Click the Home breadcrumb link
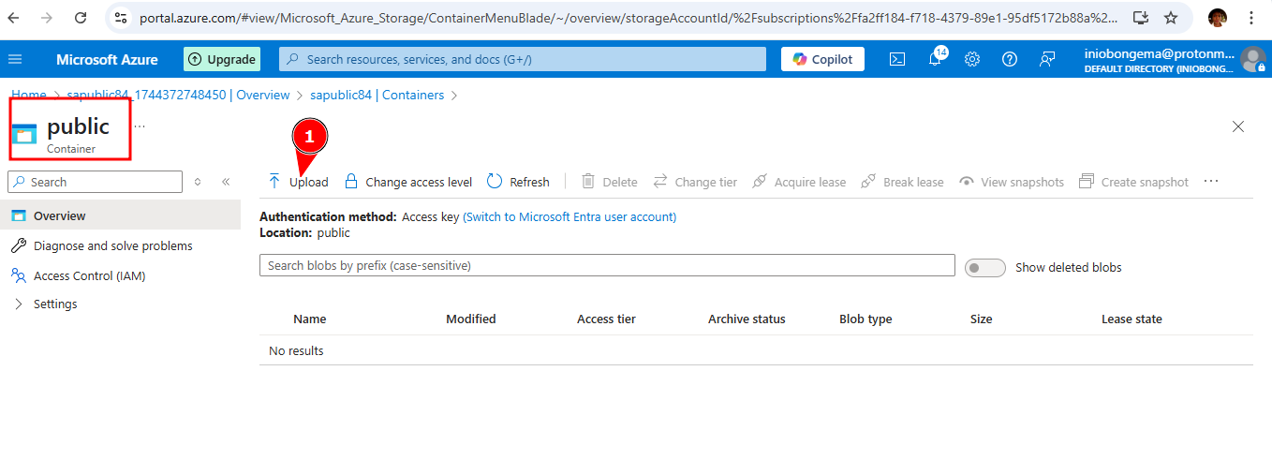This screenshot has height=460, width=1272. tap(28, 95)
